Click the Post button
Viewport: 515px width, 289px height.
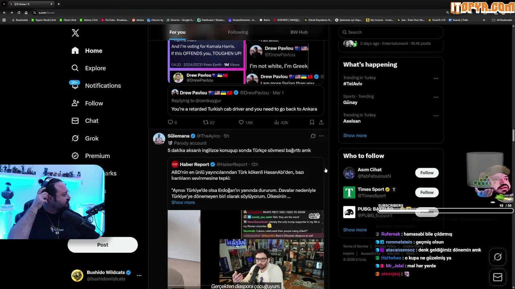point(103,245)
